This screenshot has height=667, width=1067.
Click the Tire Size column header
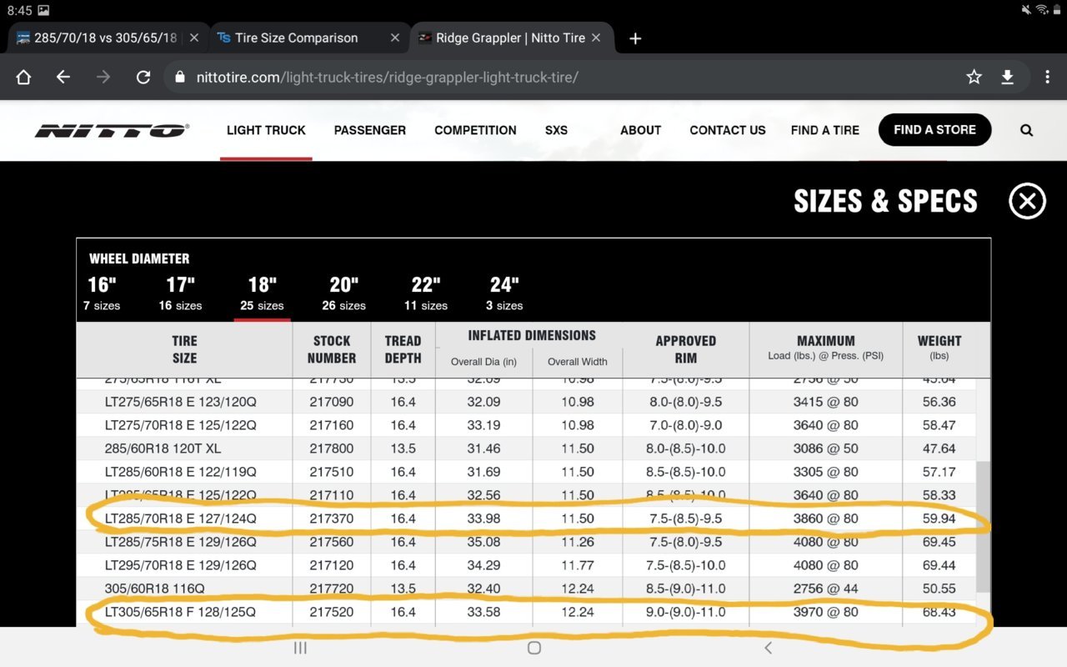coord(184,349)
